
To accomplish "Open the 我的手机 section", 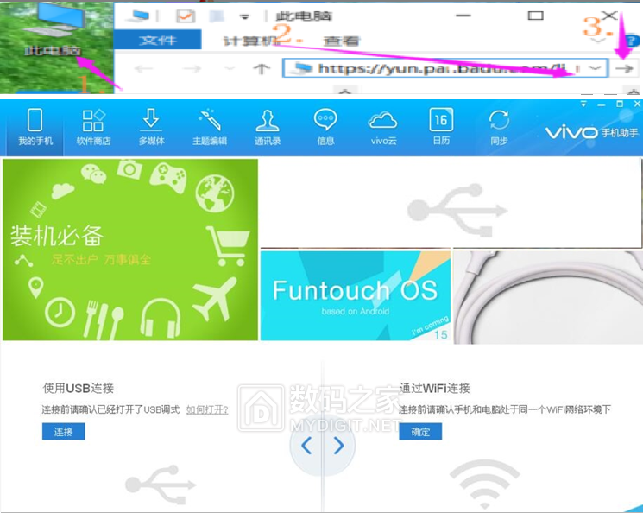I will click(35, 128).
